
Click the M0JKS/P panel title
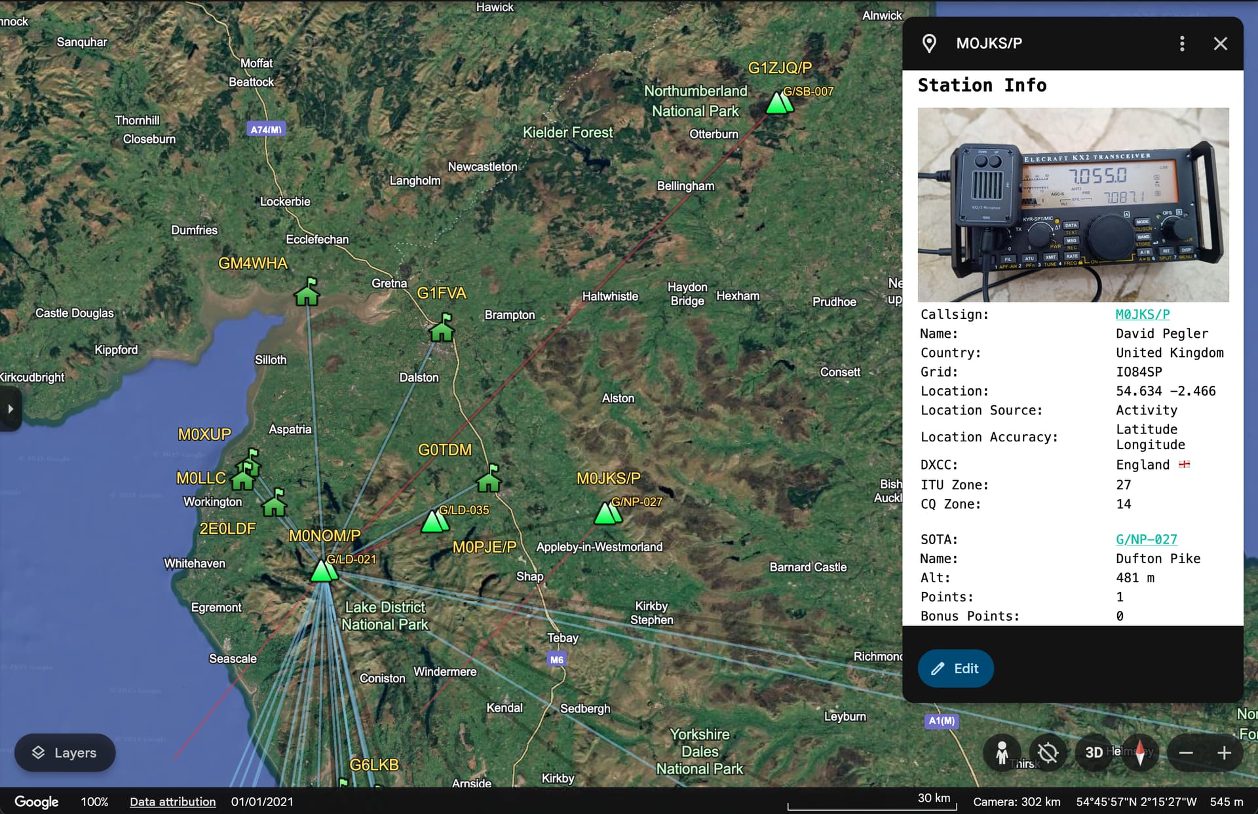coord(989,43)
